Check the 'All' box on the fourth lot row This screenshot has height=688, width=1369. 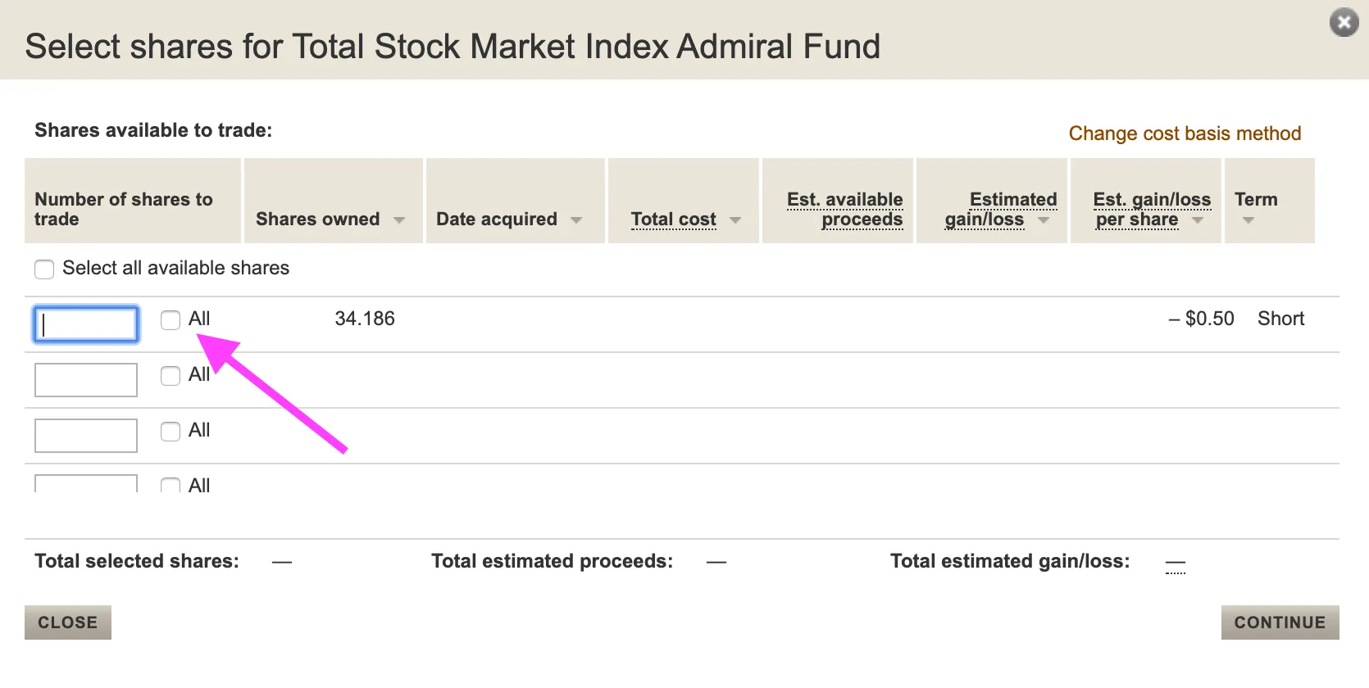[x=170, y=485]
